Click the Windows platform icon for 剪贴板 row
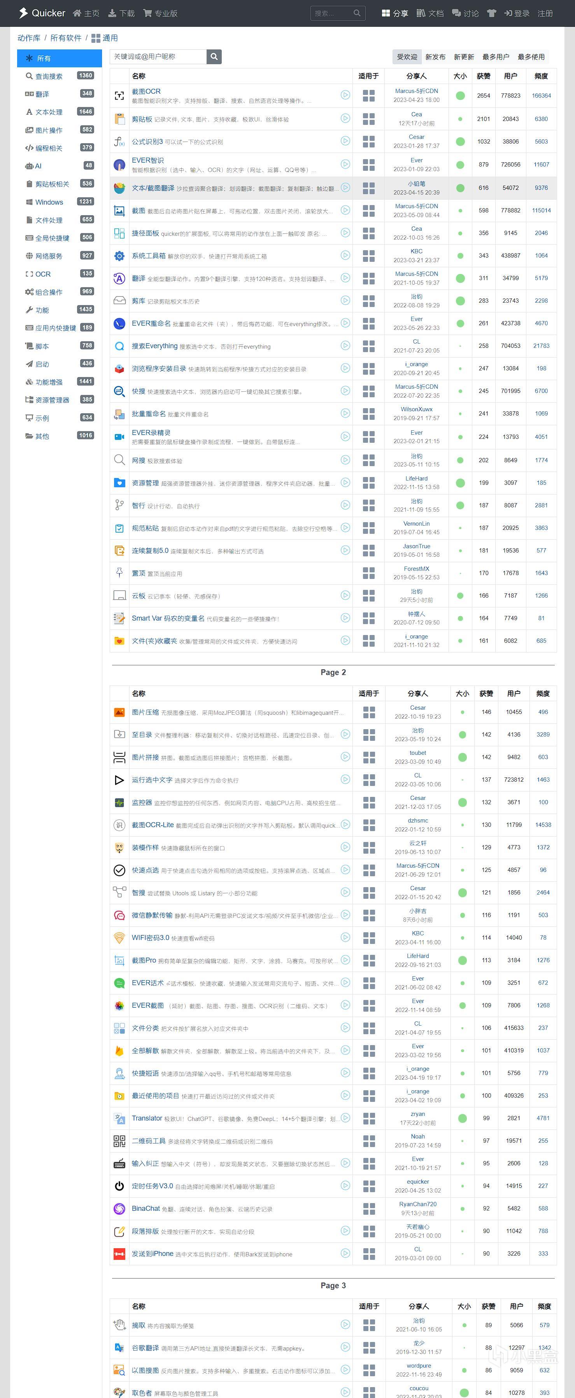Image resolution: width=575 pixels, height=1398 pixels. pos(369,118)
